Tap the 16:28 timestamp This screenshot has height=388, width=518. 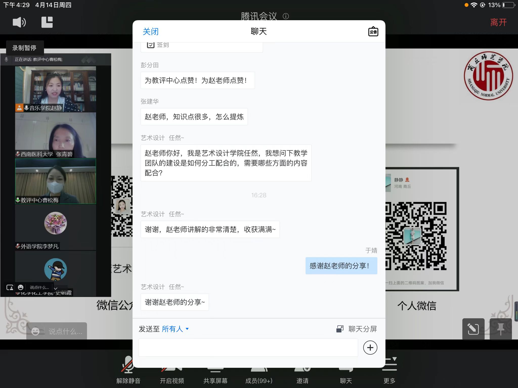coord(259,195)
